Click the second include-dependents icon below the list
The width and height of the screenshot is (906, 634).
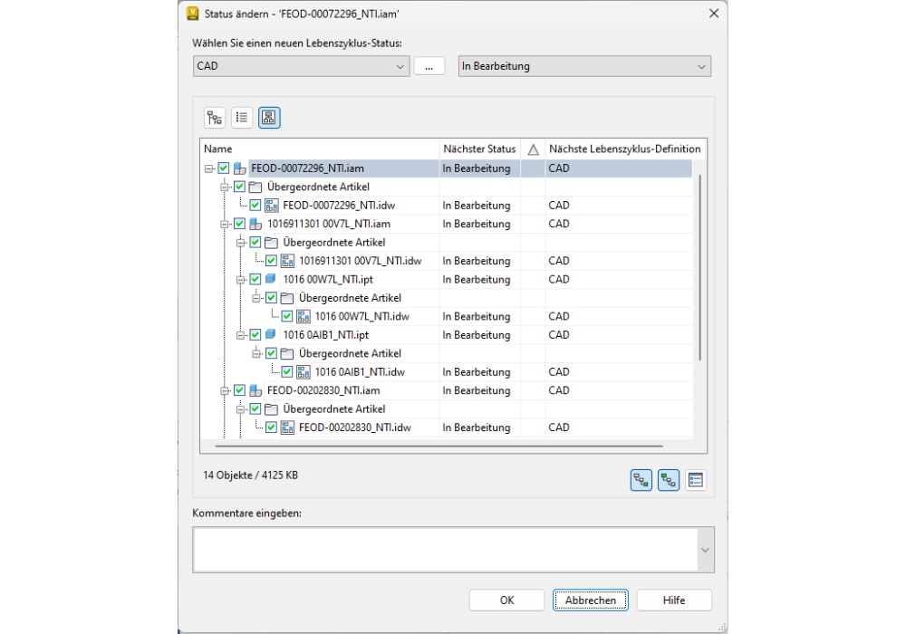(x=668, y=480)
